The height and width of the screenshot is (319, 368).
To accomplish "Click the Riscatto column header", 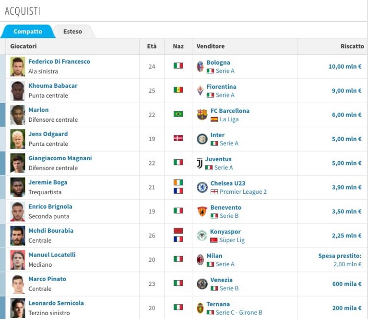I will pyautogui.click(x=352, y=46).
